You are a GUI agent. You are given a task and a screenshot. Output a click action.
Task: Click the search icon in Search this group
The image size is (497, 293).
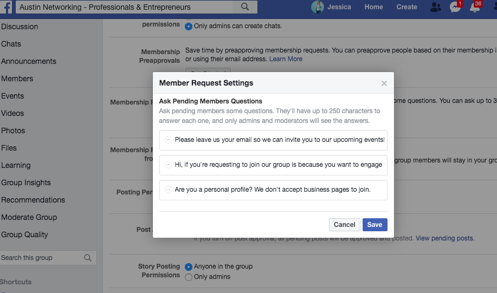click(88, 258)
